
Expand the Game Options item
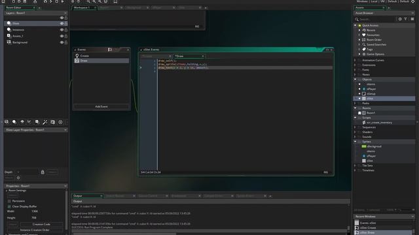(359, 54)
